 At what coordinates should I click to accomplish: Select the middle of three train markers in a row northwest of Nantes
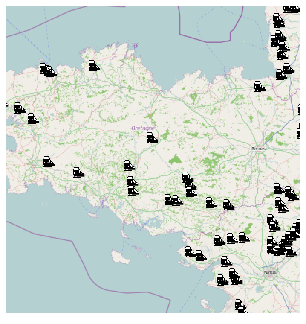(x=232, y=239)
